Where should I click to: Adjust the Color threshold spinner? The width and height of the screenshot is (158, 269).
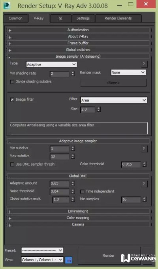[145, 164]
